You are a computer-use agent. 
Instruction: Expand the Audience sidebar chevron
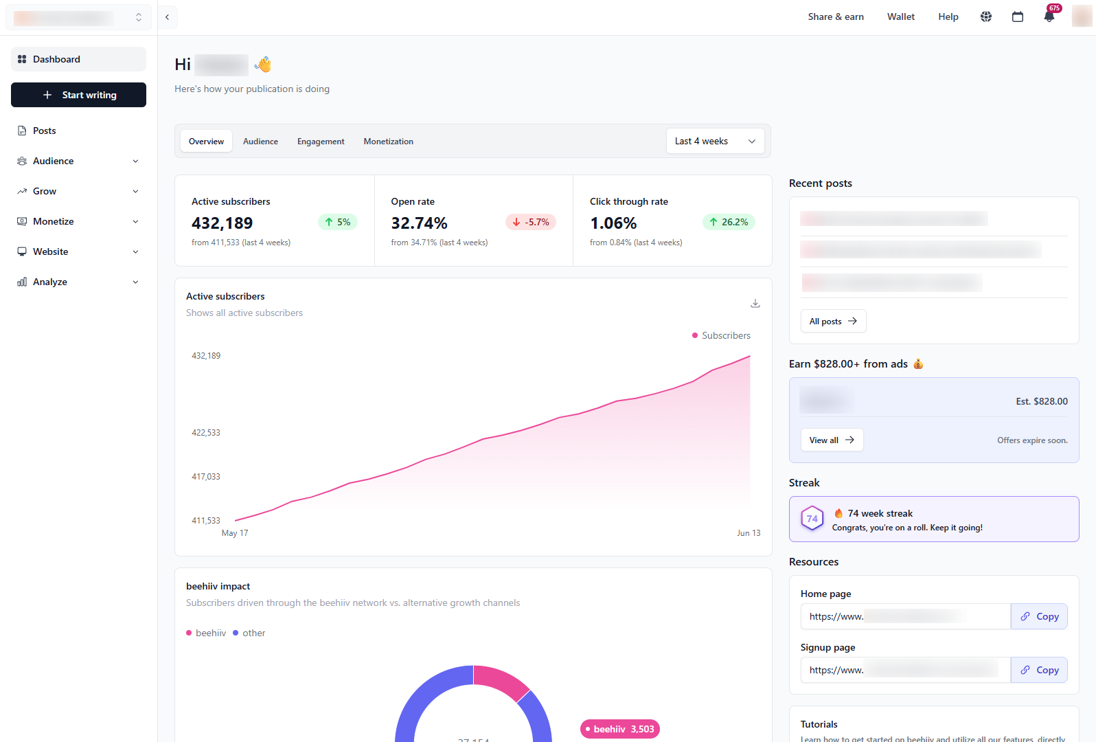click(135, 161)
